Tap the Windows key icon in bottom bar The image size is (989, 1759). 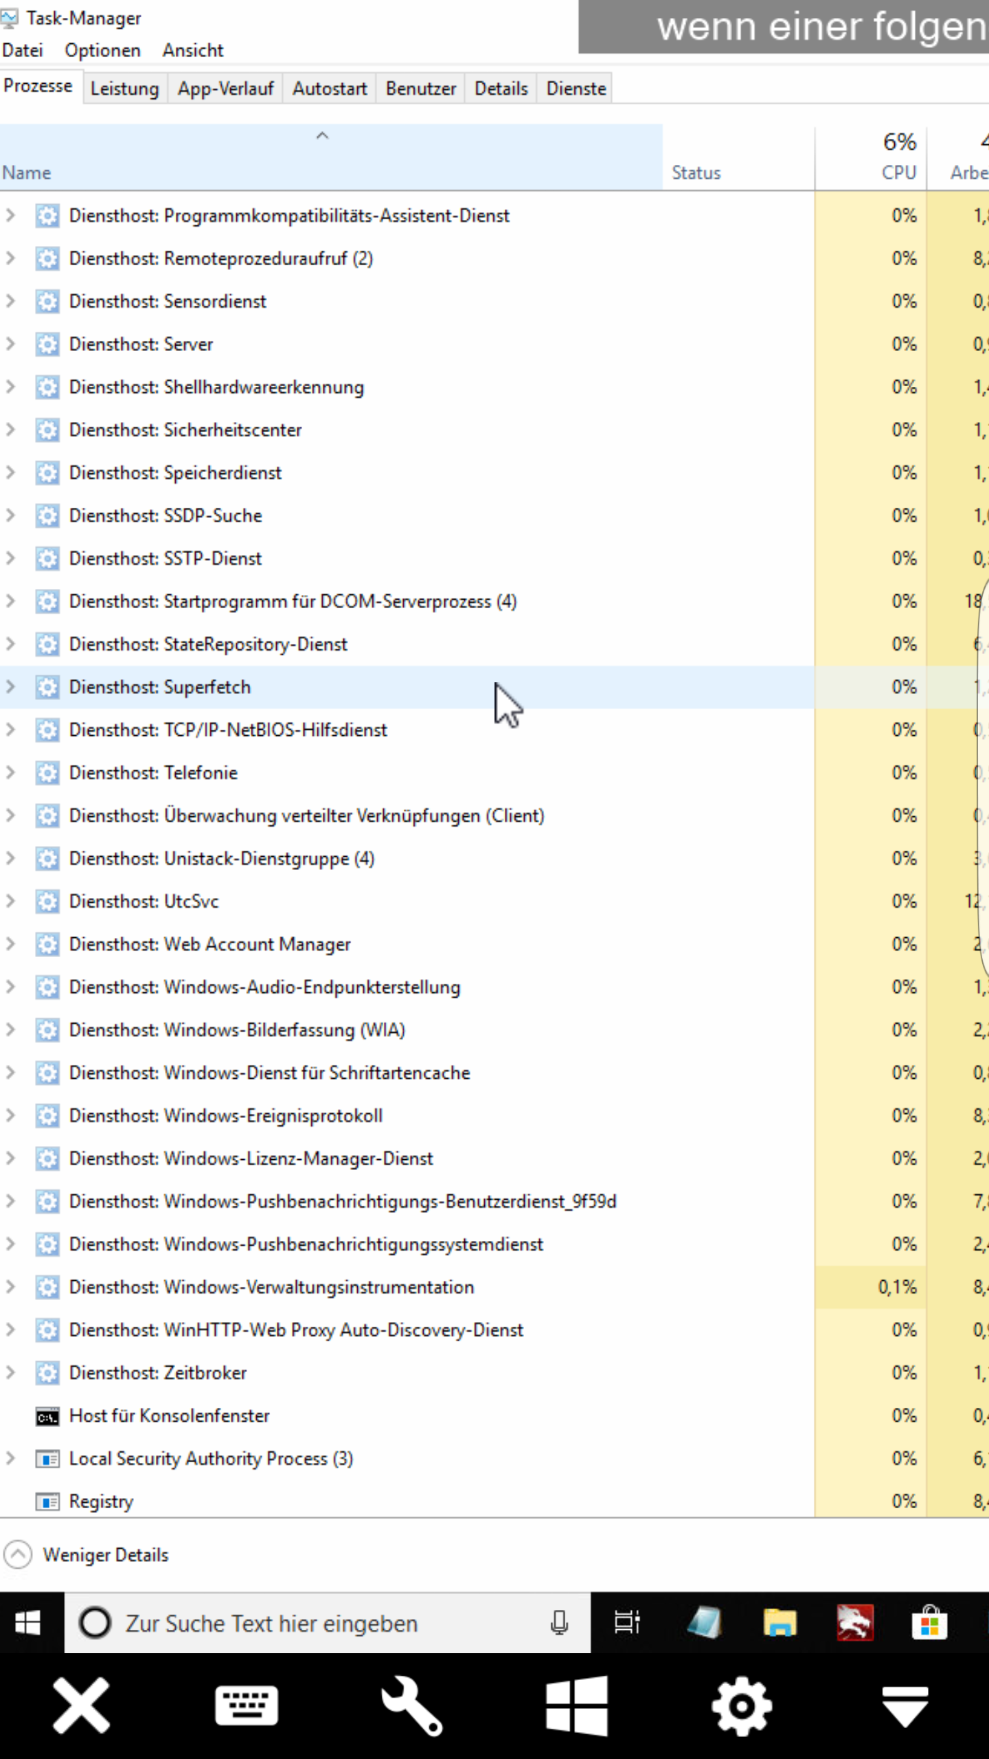coord(577,1705)
